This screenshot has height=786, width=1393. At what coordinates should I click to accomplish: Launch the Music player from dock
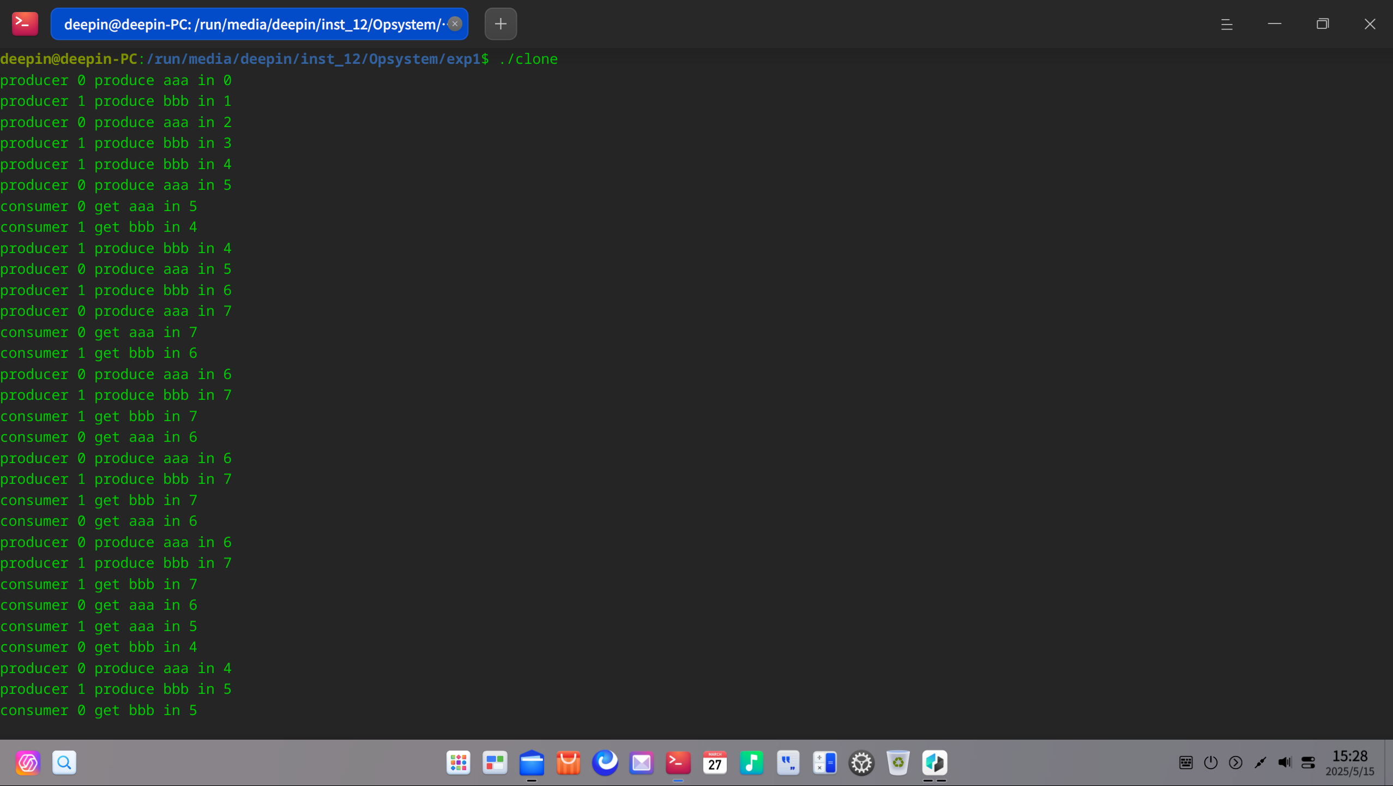click(751, 763)
